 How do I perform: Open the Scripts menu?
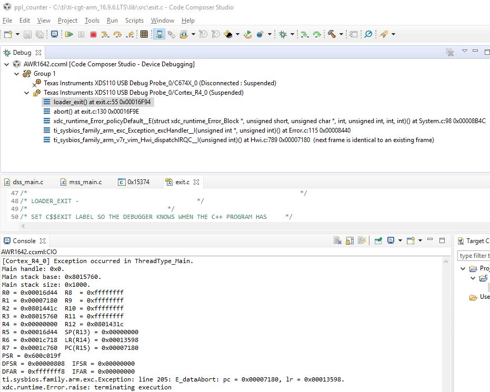(x=134, y=21)
